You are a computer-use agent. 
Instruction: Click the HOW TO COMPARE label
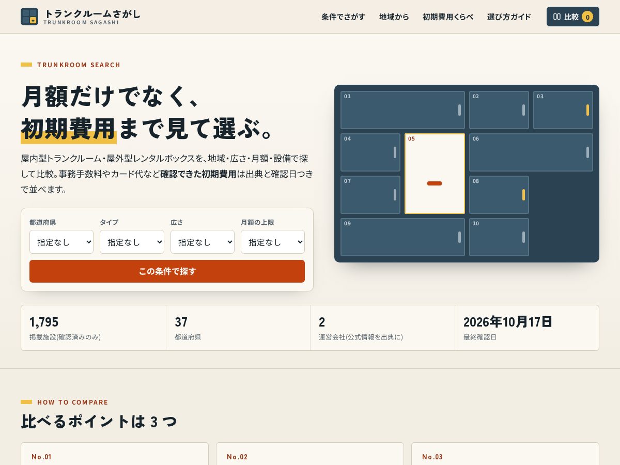coord(73,402)
